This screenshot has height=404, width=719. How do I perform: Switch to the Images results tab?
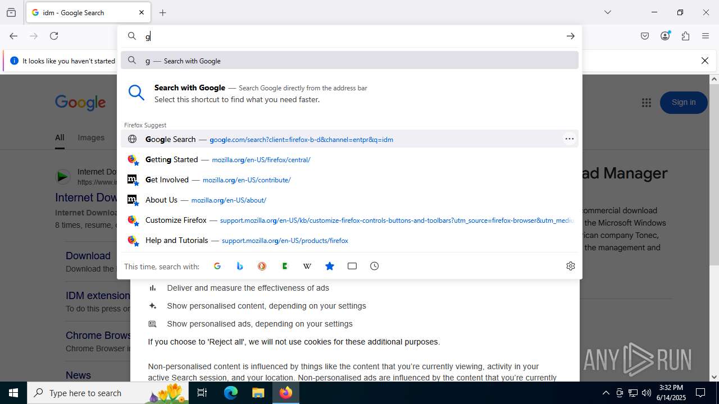91,137
